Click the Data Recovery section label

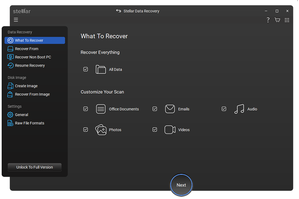pyautogui.click(x=20, y=32)
